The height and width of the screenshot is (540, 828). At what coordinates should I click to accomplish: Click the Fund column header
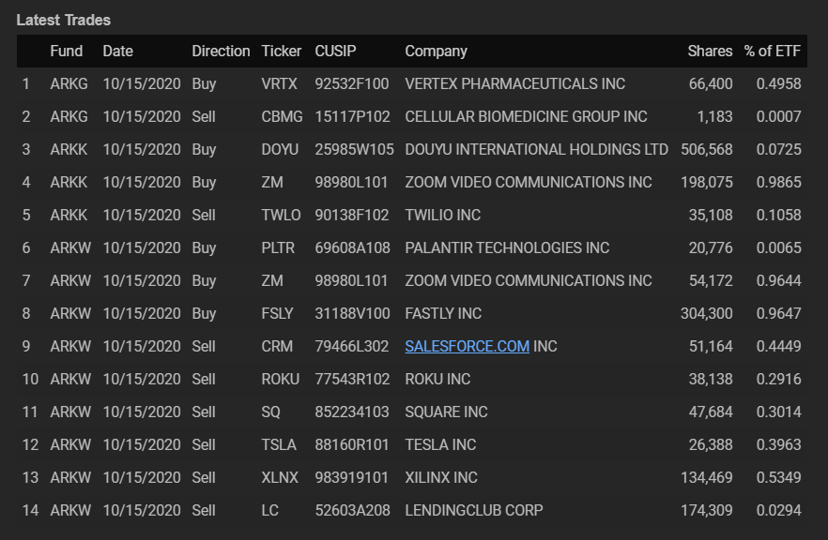point(67,52)
